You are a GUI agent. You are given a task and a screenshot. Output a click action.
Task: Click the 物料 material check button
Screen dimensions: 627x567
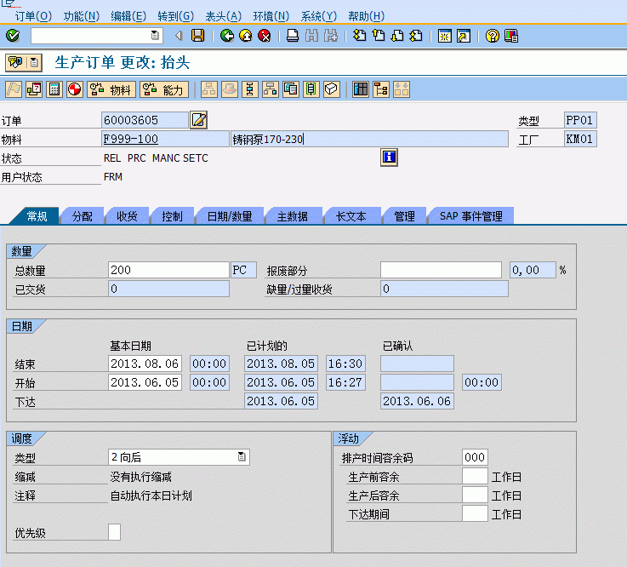point(111,89)
